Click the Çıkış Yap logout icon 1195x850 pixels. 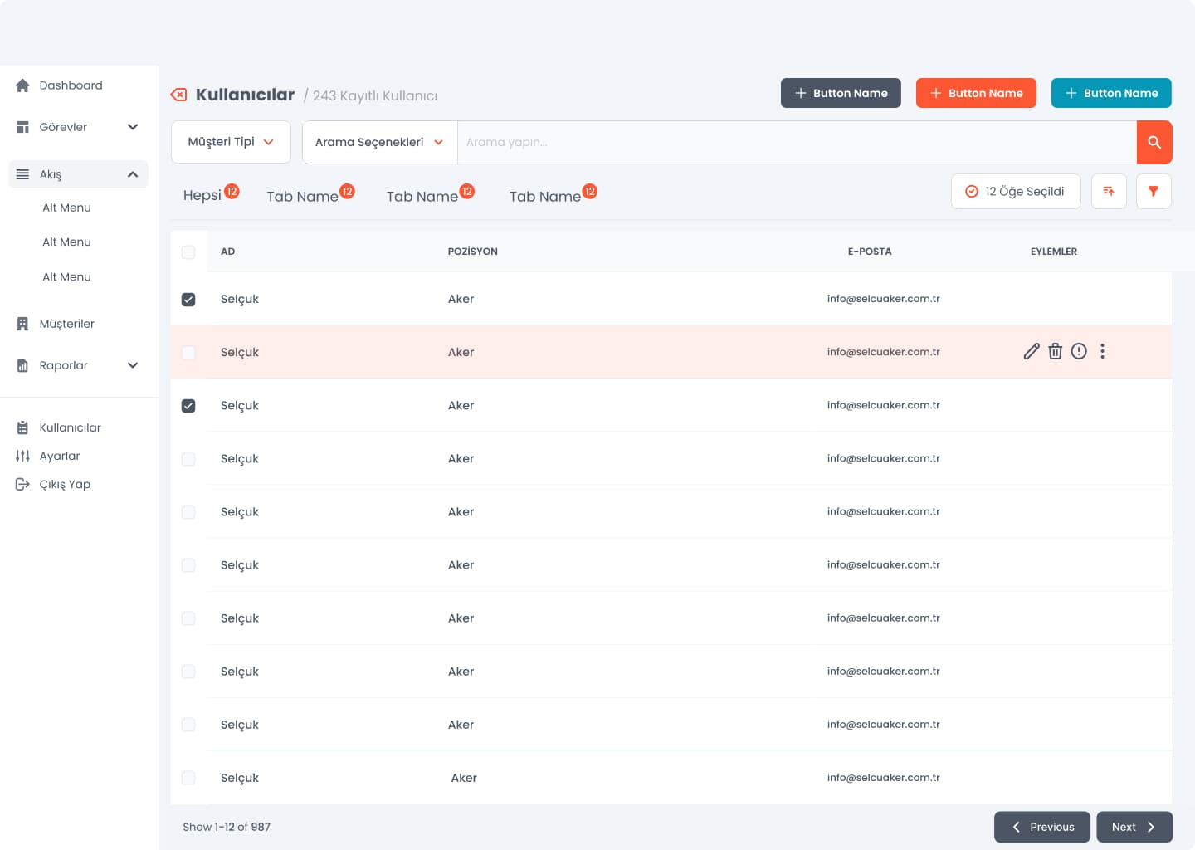tap(22, 484)
